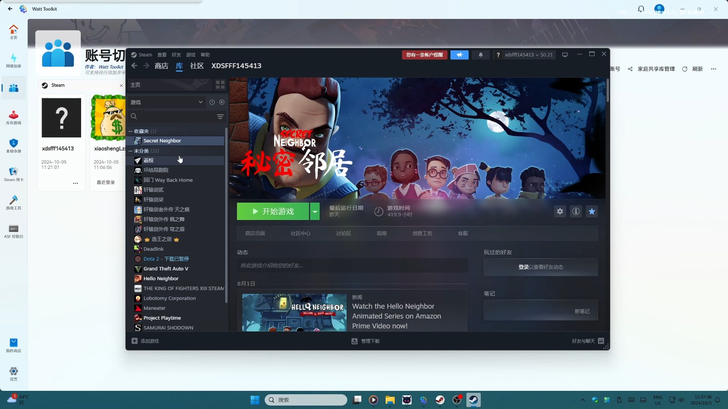
Task: Collapse the 未分类 category
Action: pos(130,151)
